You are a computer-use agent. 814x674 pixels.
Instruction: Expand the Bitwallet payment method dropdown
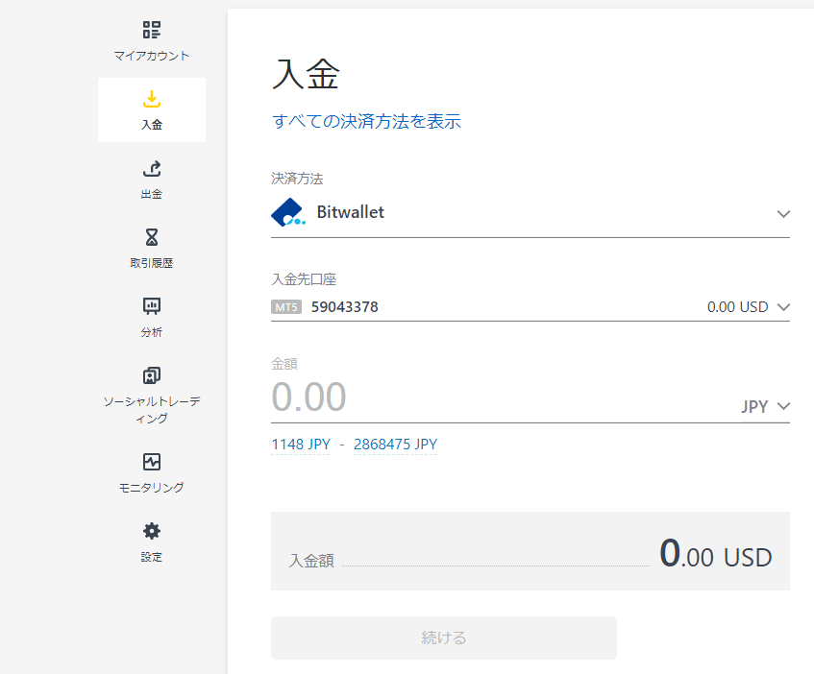(x=530, y=213)
